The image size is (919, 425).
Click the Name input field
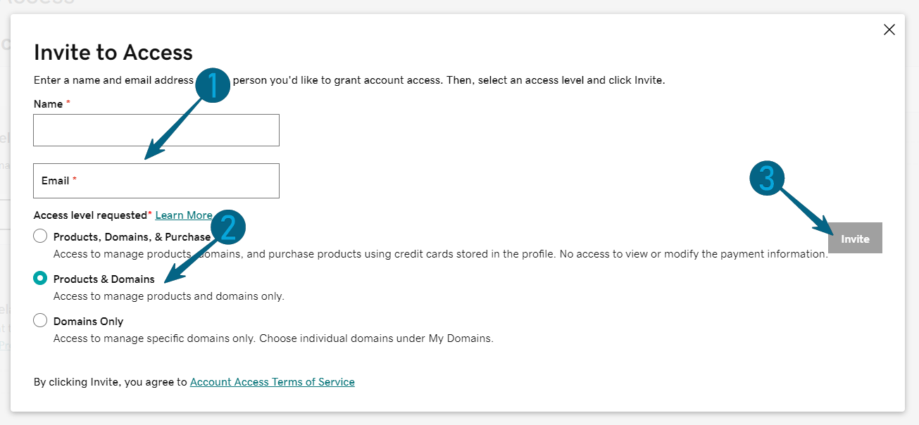point(156,130)
